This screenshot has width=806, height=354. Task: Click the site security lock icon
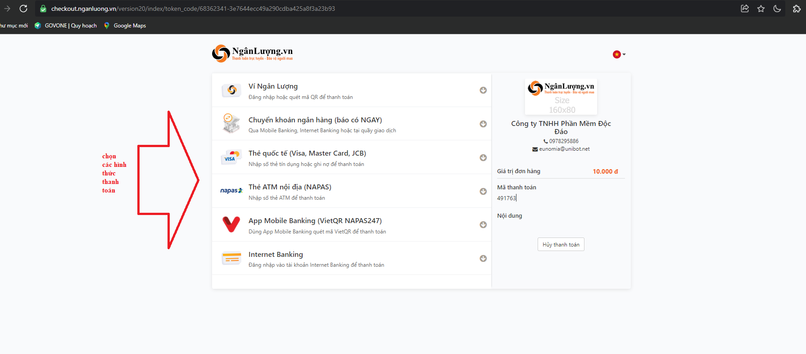[x=43, y=9]
